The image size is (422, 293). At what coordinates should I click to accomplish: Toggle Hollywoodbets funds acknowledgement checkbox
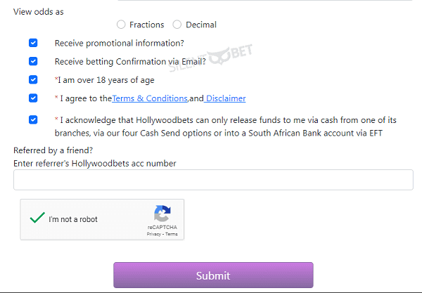[x=33, y=119]
